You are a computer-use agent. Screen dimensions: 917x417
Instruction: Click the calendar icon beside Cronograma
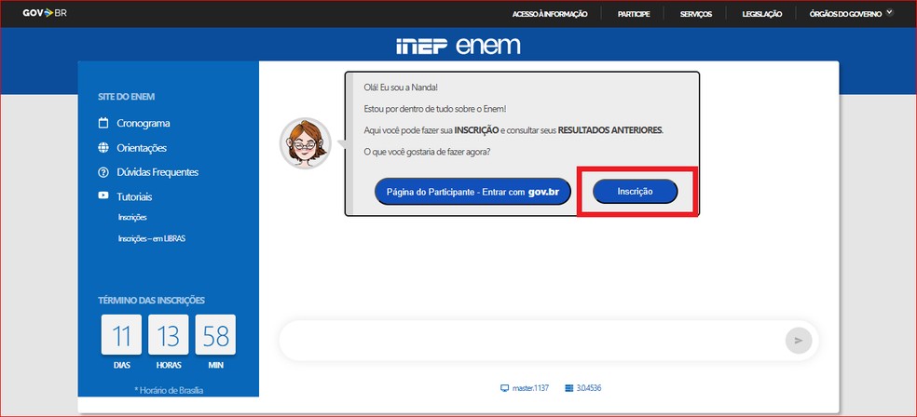[103, 123]
